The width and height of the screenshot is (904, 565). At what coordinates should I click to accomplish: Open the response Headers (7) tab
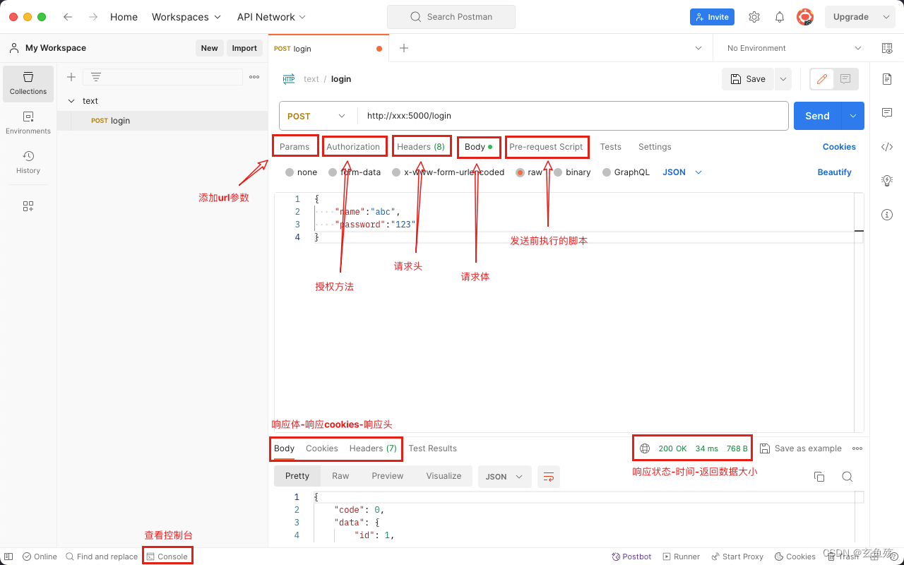coord(373,448)
